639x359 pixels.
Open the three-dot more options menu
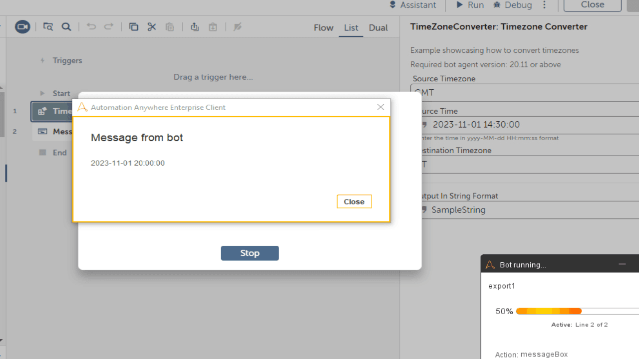coord(545,5)
